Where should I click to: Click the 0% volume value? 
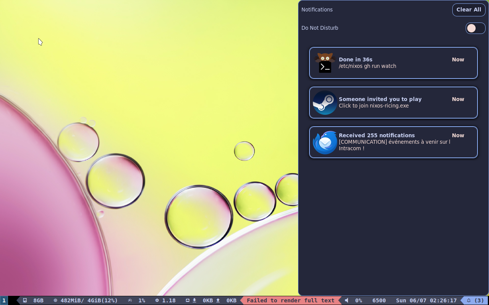tap(359, 300)
